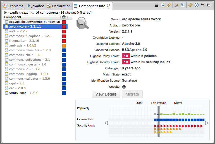
Task: Select commons-logging - 1.0.4 component
Action: pos(35,74)
